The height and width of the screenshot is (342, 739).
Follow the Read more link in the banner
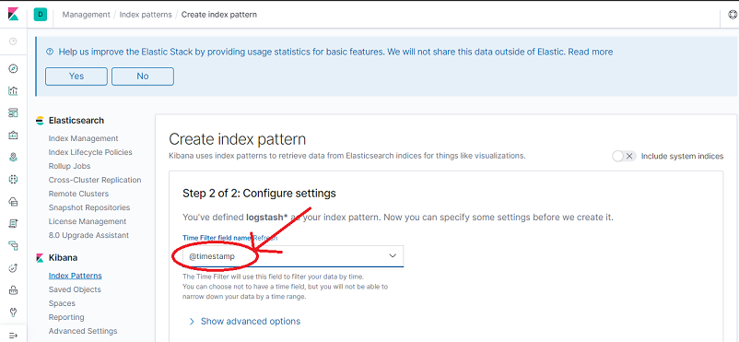[591, 52]
